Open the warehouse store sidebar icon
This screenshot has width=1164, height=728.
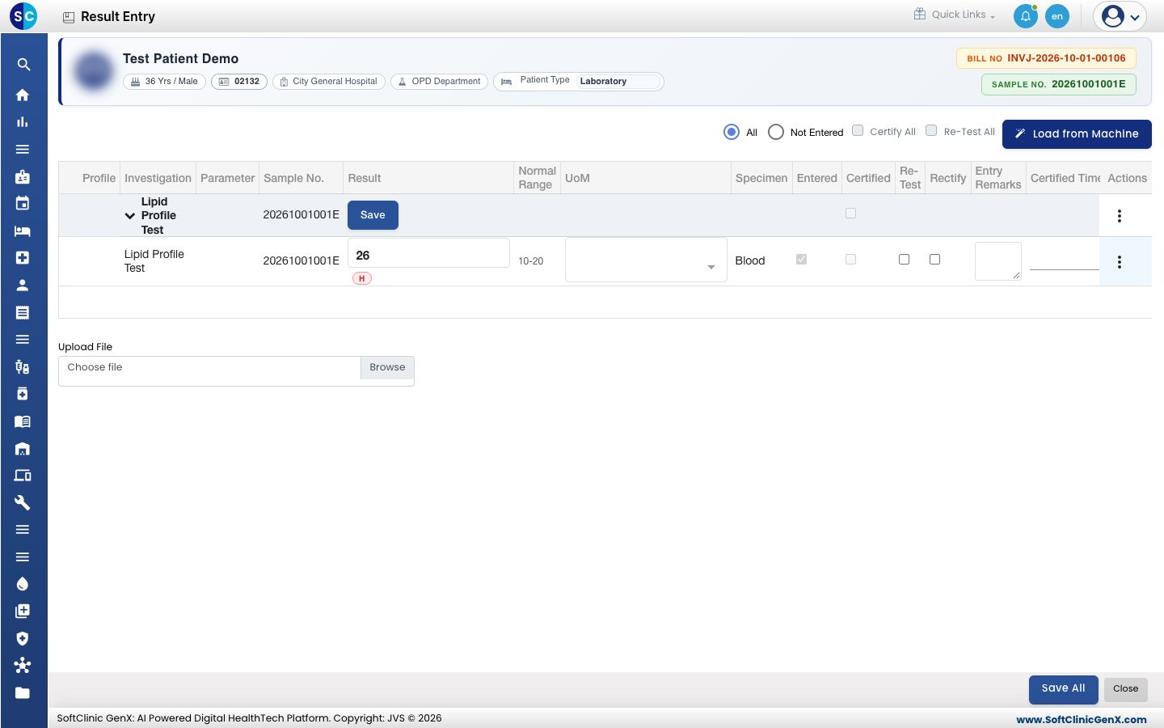click(x=23, y=448)
